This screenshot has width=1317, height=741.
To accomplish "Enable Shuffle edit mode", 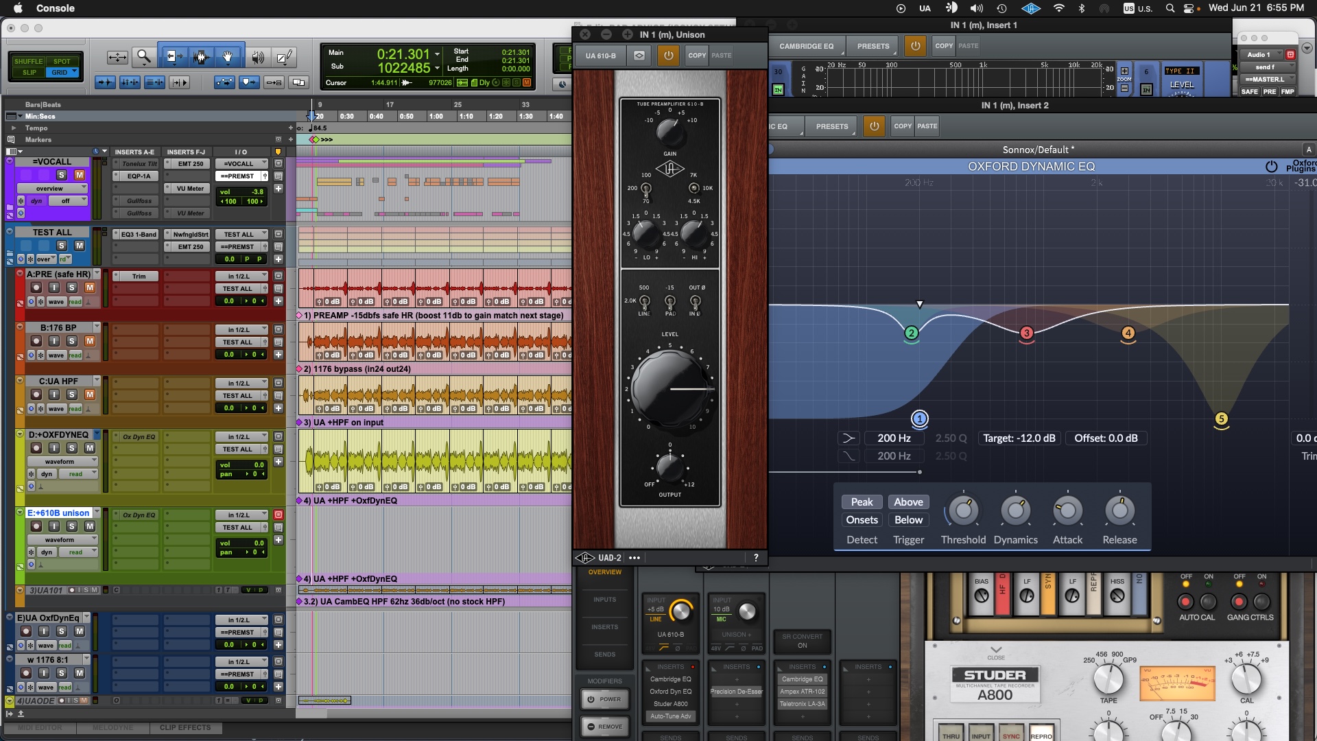I will click(28, 61).
